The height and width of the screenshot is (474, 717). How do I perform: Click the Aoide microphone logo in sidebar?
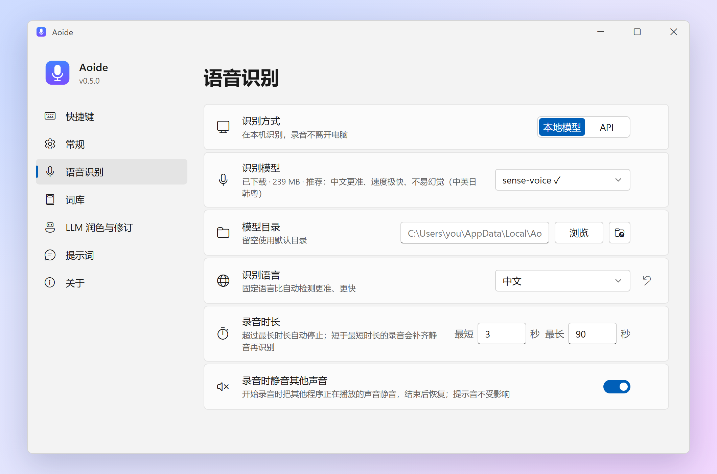(x=57, y=73)
